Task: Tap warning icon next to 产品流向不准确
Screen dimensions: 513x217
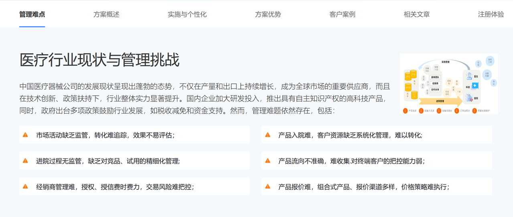Action: coord(268,161)
